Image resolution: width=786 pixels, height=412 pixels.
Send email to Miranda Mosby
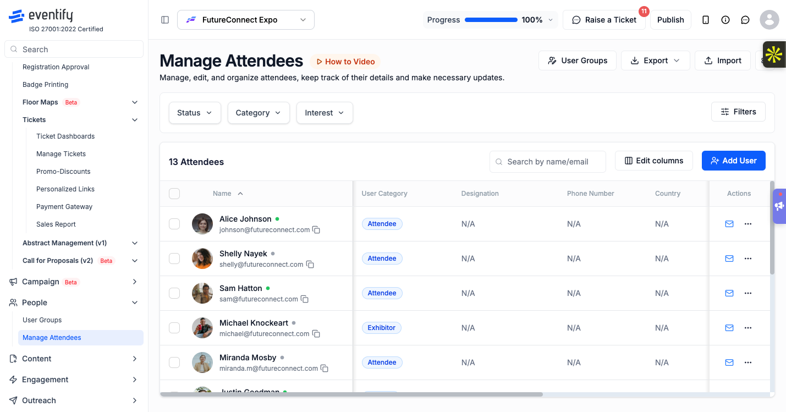click(729, 362)
